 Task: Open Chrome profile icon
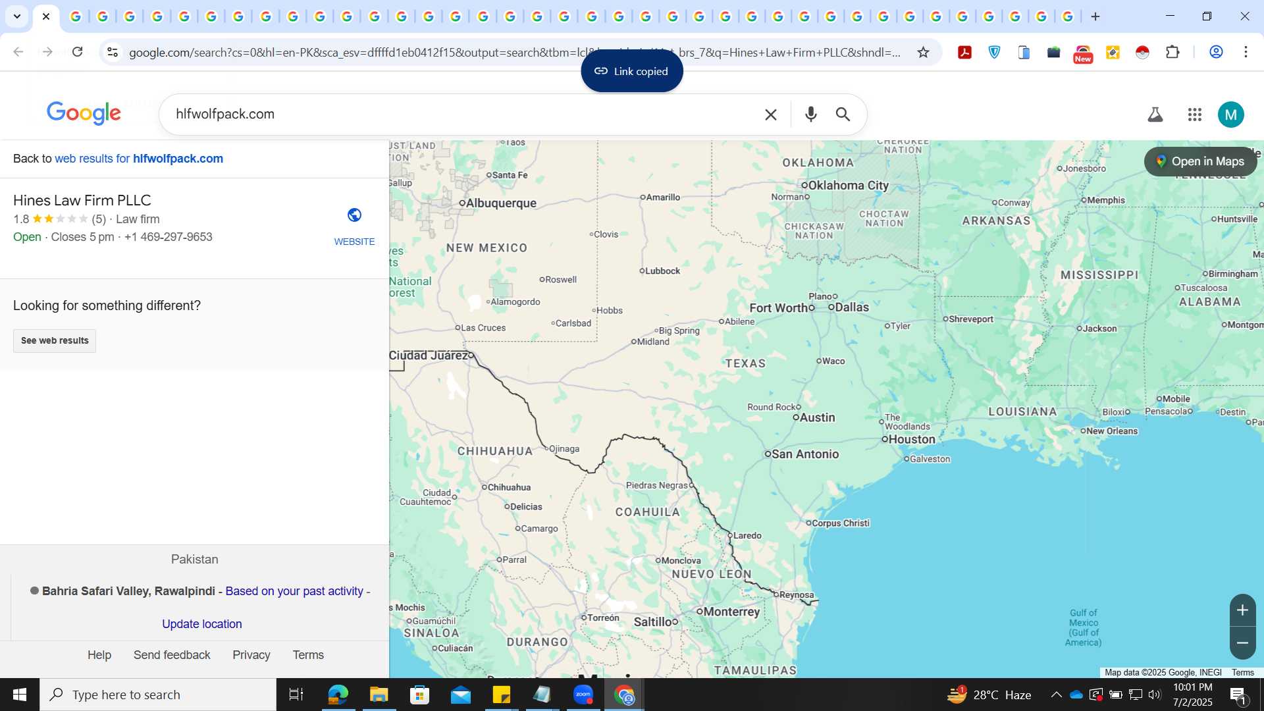1216,52
